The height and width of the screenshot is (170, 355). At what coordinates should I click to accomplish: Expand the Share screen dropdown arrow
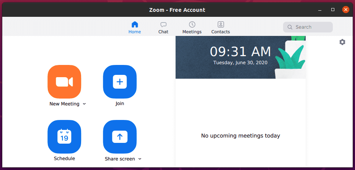140,159
